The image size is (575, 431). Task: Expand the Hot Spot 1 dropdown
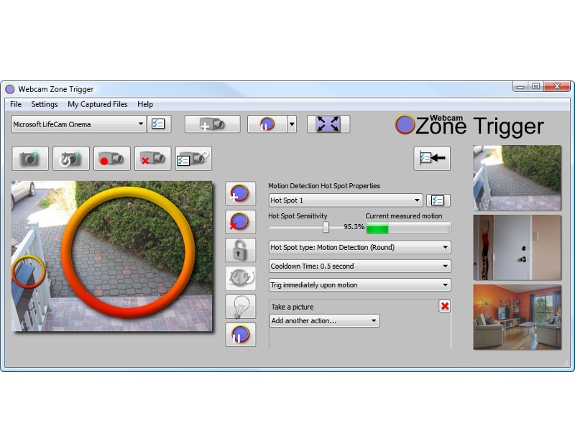coord(346,200)
